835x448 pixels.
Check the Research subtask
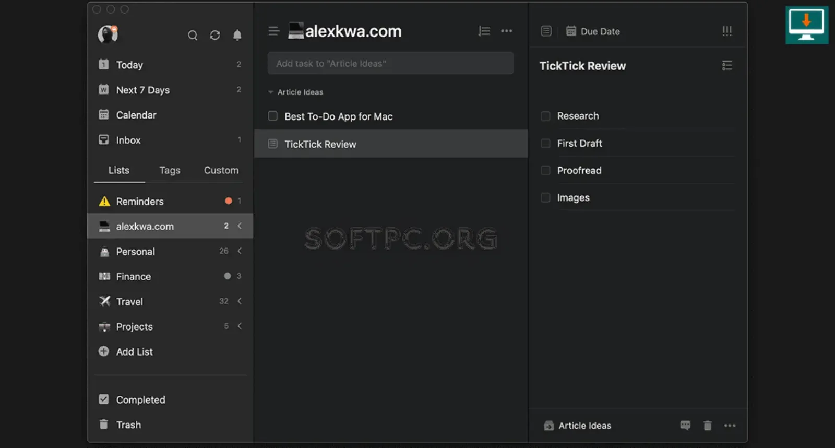tap(545, 116)
